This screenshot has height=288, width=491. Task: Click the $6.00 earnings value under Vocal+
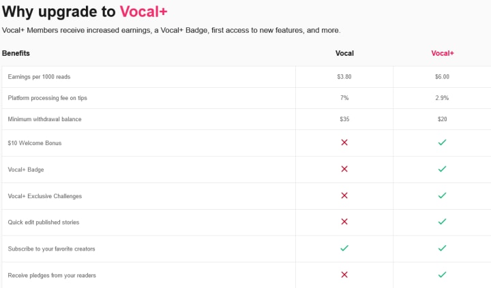[442, 77]
